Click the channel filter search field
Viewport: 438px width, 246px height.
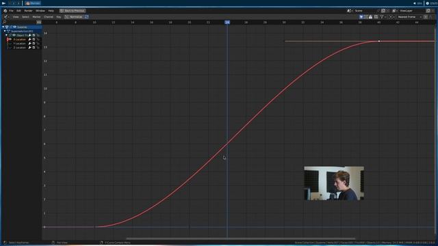[20, 22]
